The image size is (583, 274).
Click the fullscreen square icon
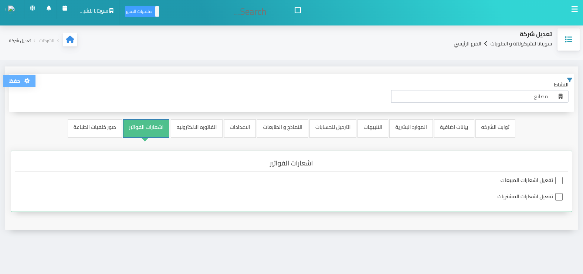coord(298,10)
